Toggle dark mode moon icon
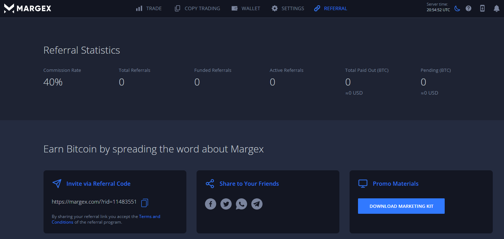The height and width of the screenshot is (239, 504). pyautogui.click(x=457, y=8)
